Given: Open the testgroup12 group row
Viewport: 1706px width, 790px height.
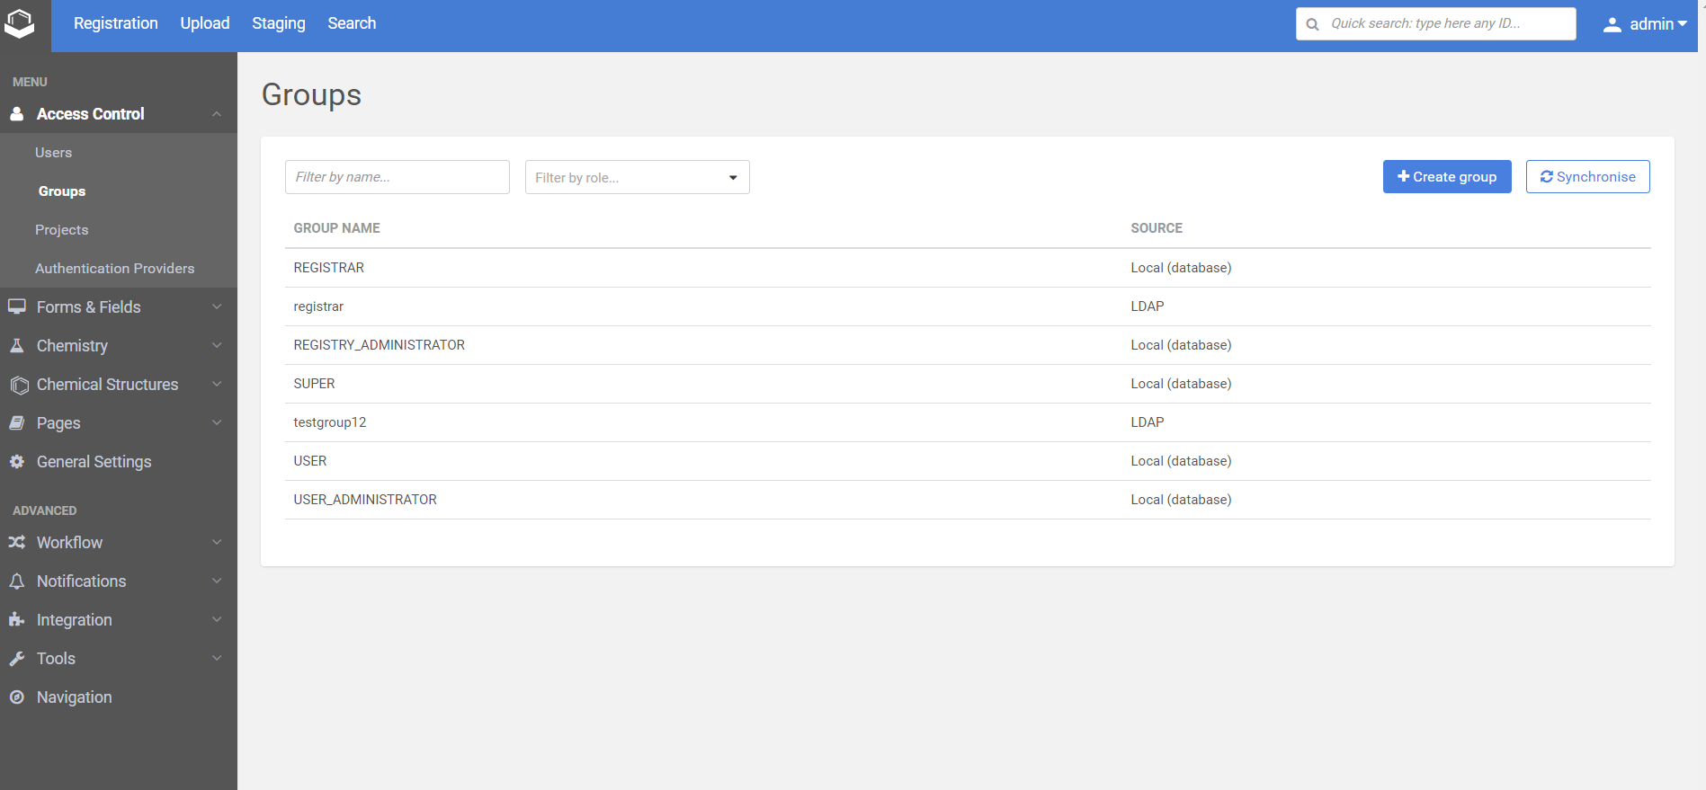Looking at the screenshot, I should tap(330, 422).
